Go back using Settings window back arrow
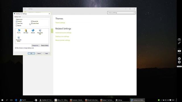Image resolution: width=182 pixels, height=102 pixels. point(25,9)
